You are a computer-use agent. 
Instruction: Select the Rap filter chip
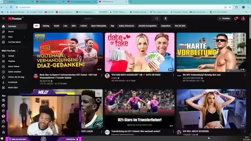(113, 26)
